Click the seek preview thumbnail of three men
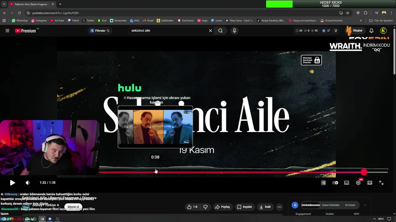This screenshot has width=396, height=222. pyautogui.click(x=155, y=127)
